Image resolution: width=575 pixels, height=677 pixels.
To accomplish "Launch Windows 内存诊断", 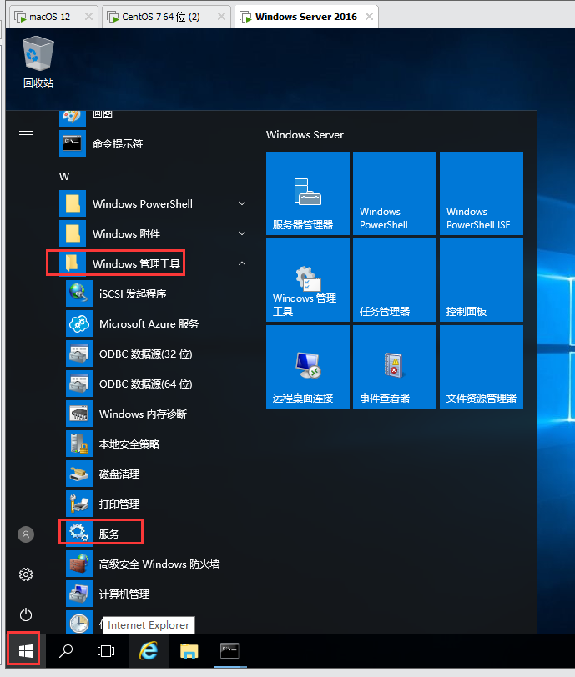I will (159, 414).
